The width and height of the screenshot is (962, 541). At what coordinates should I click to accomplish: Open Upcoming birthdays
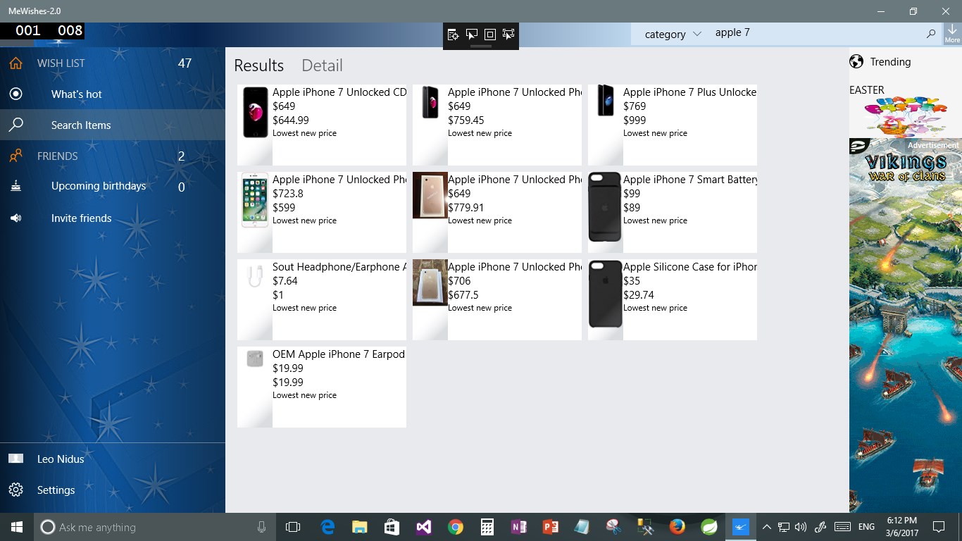point(99,186)
